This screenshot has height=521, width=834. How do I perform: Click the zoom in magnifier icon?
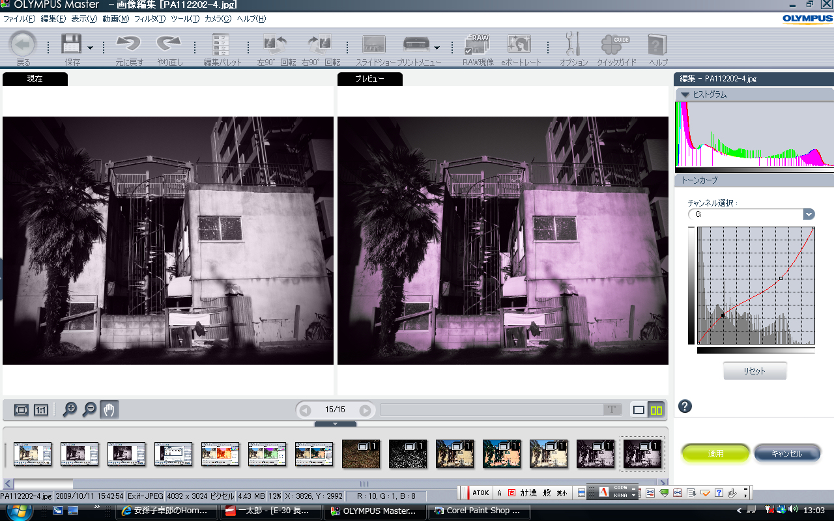coord(70,410)
